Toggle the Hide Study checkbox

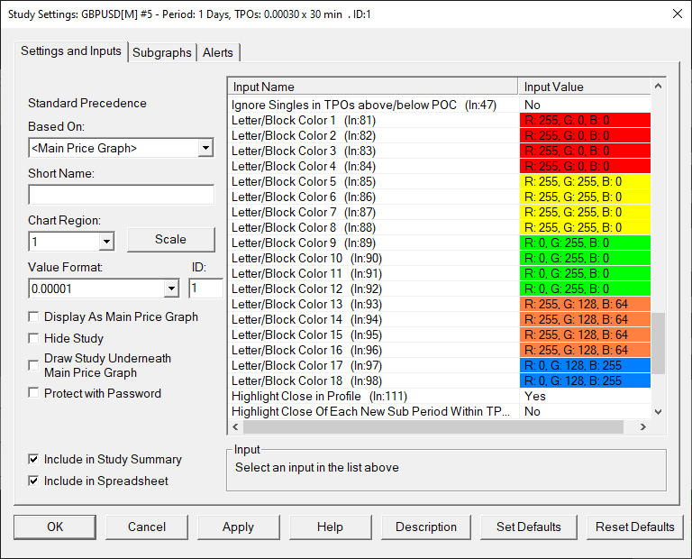pos(34,339)
